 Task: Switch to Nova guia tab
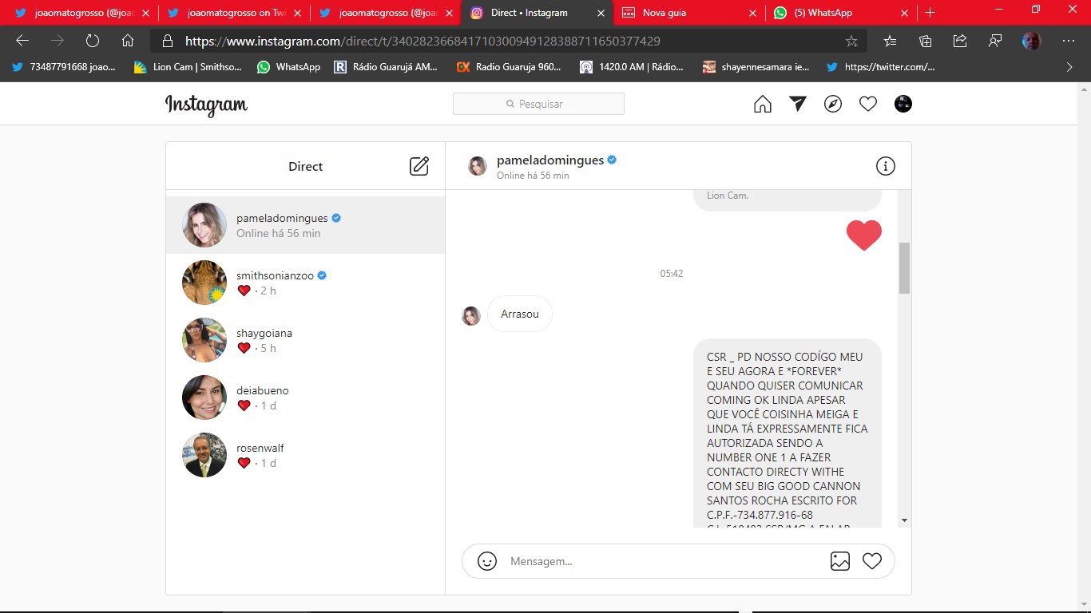pos(689,13)
